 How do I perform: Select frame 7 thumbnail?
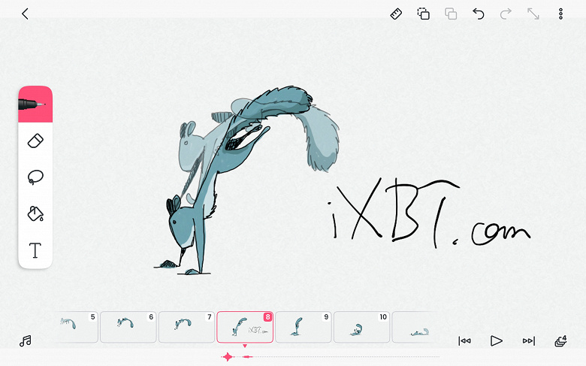point(186,327)
